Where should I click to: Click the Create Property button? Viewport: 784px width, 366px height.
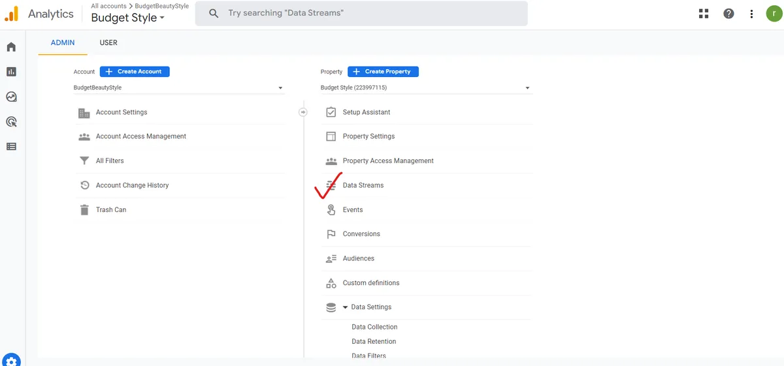[383, 72]
